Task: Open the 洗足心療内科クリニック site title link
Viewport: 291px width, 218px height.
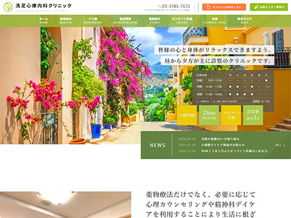Action: point(44,5)
